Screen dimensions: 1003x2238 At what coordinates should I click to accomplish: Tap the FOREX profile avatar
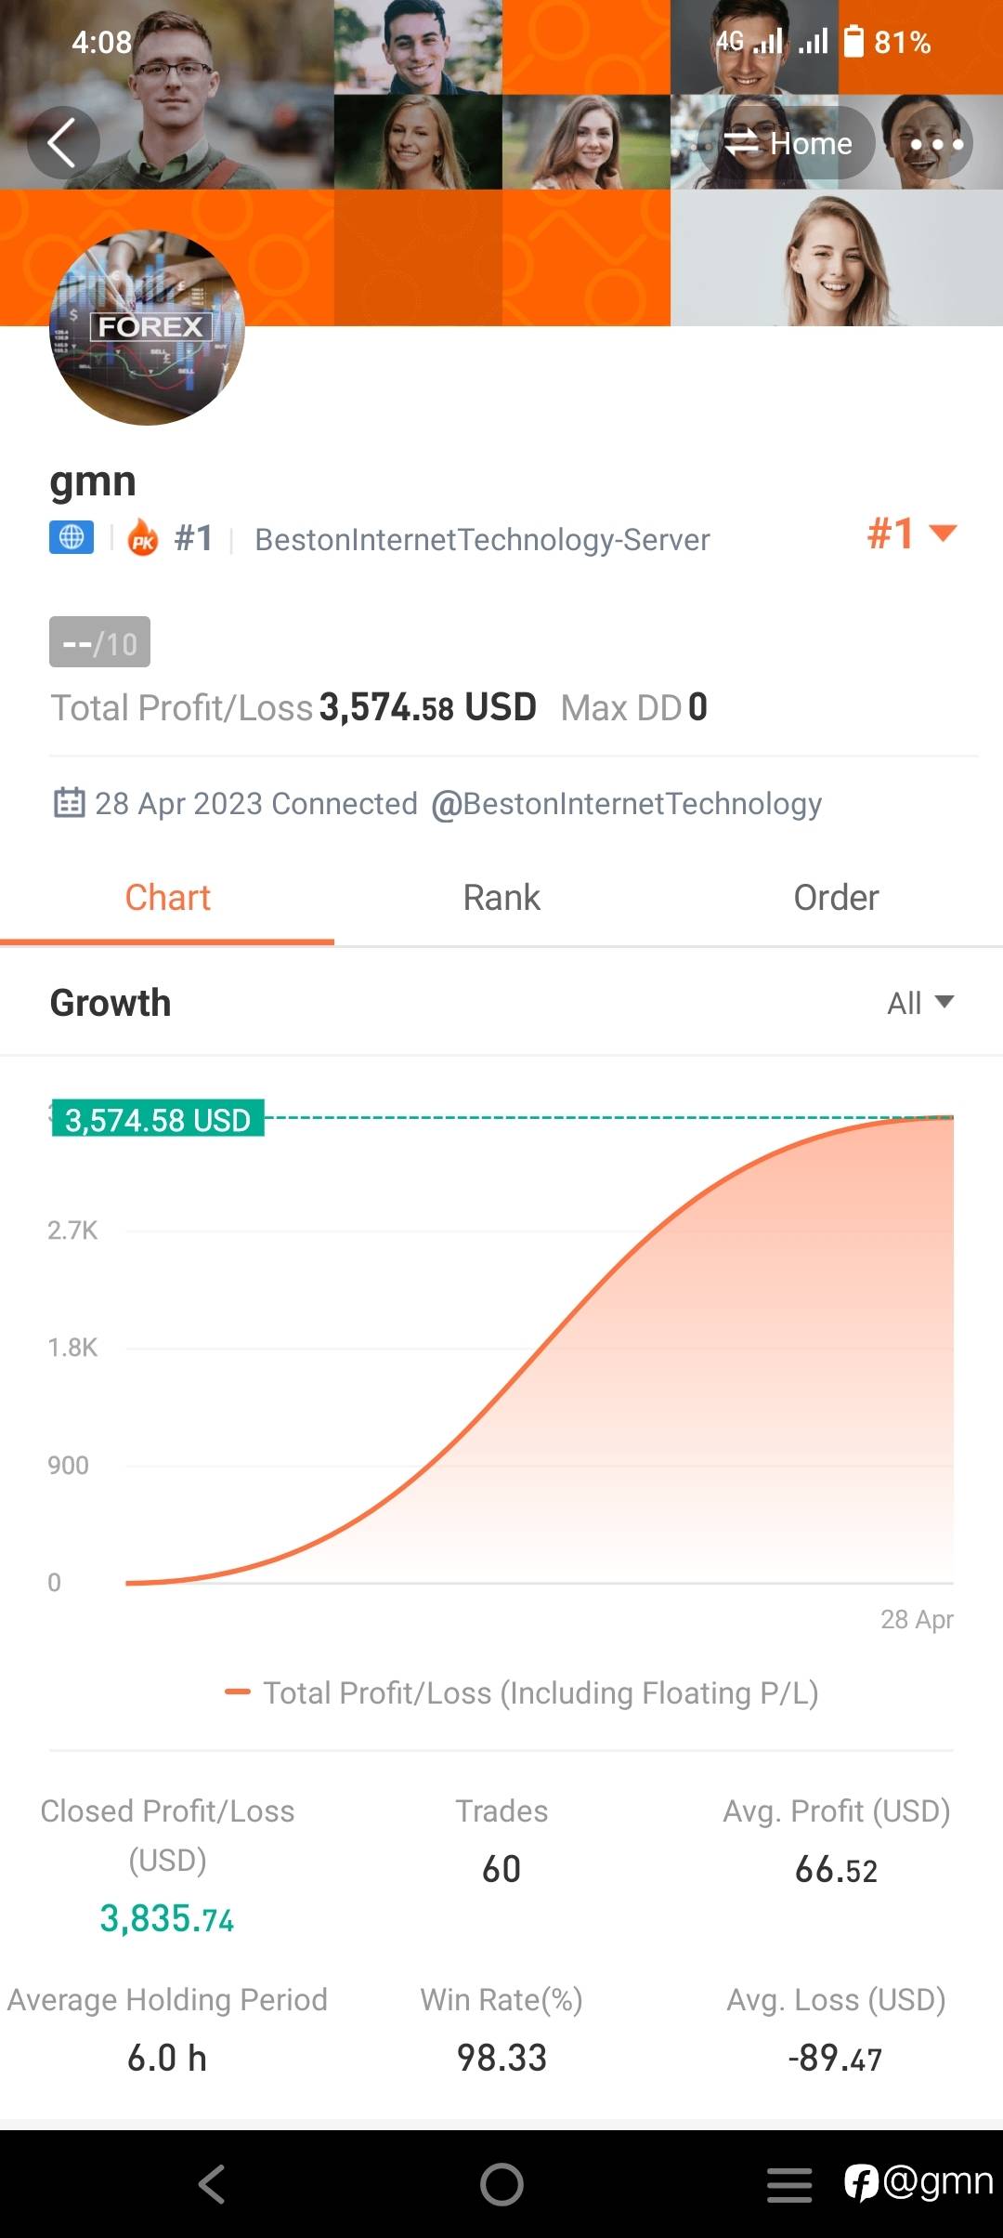click(x=147, y=328)
